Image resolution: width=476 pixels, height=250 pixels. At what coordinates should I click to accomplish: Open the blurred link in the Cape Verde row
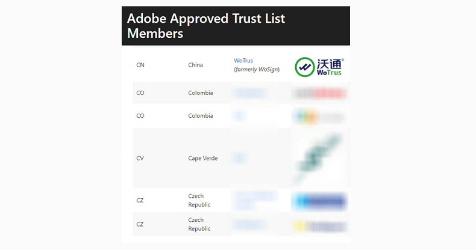[240, 158]
